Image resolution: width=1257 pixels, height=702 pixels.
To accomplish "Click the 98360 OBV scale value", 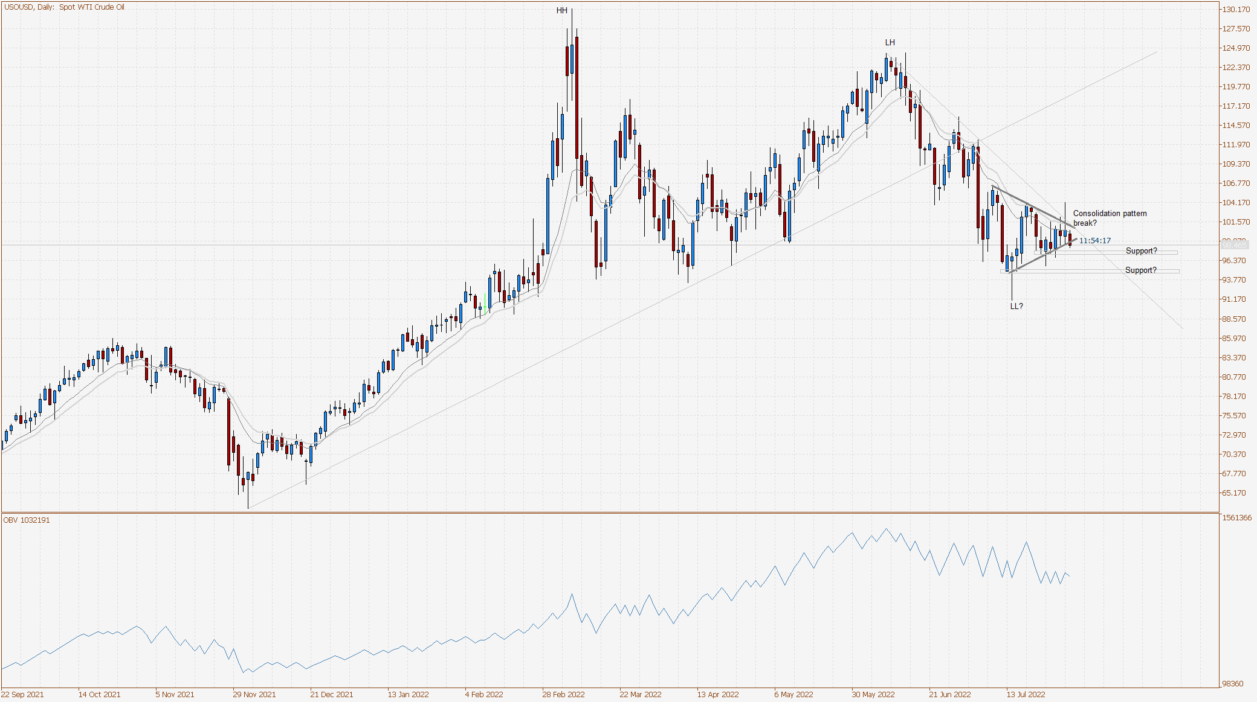I will 1233,683.
